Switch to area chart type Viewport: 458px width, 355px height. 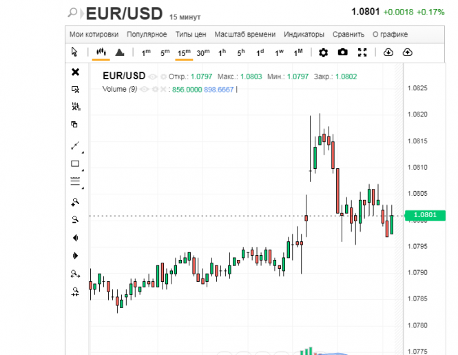point(120,52)
